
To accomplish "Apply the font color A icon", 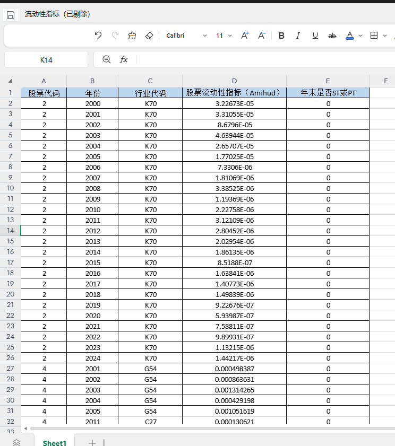I will tap(350, 36).
